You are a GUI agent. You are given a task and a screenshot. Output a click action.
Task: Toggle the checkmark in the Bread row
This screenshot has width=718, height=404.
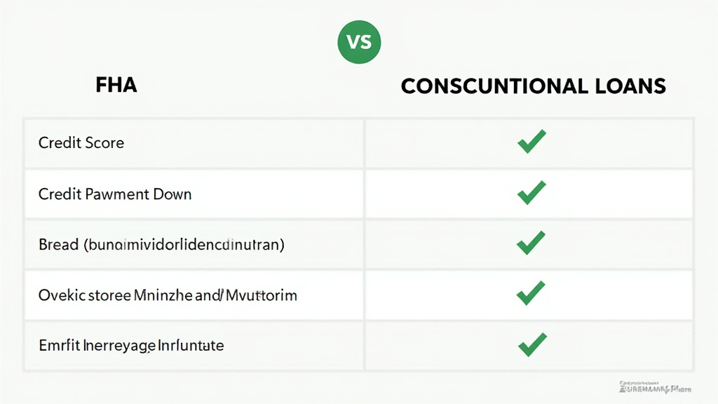tap(531, 243)
